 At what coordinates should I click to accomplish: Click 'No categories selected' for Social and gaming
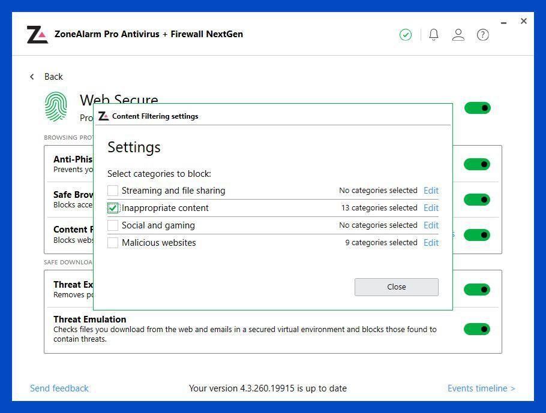[378, 225]
